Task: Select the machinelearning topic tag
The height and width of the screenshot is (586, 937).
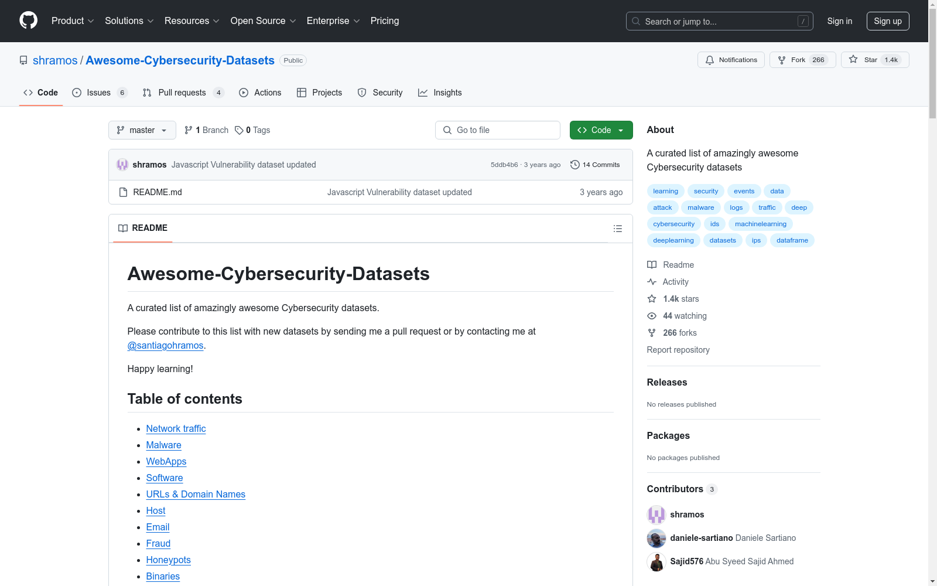Action: [x=761, y=224]
